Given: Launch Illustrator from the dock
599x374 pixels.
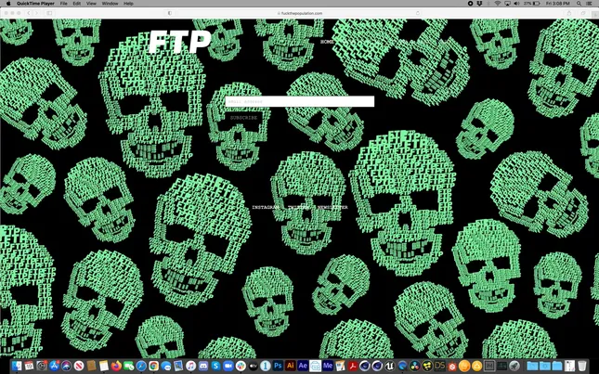Looking at the screenshot, I should point(291,366).
